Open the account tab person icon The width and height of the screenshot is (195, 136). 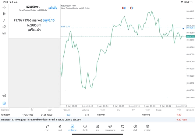(x=135, y=128)
